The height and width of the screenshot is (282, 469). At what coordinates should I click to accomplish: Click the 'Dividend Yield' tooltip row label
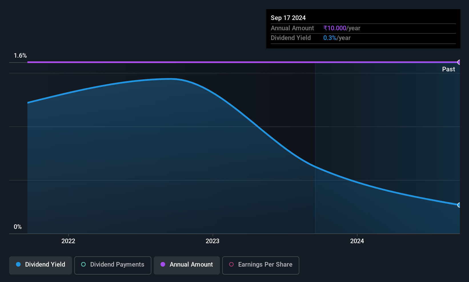click(291, 38)
